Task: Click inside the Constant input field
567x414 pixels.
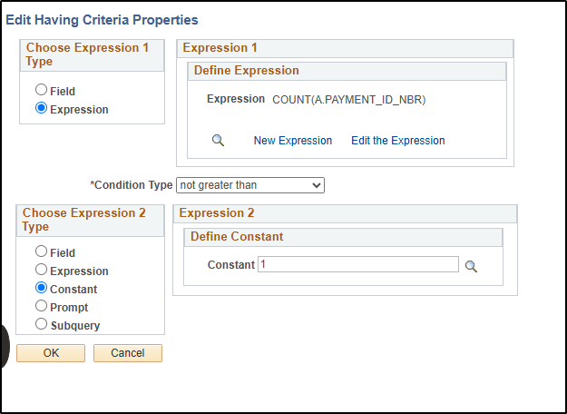Action: [x=358, y=264]
